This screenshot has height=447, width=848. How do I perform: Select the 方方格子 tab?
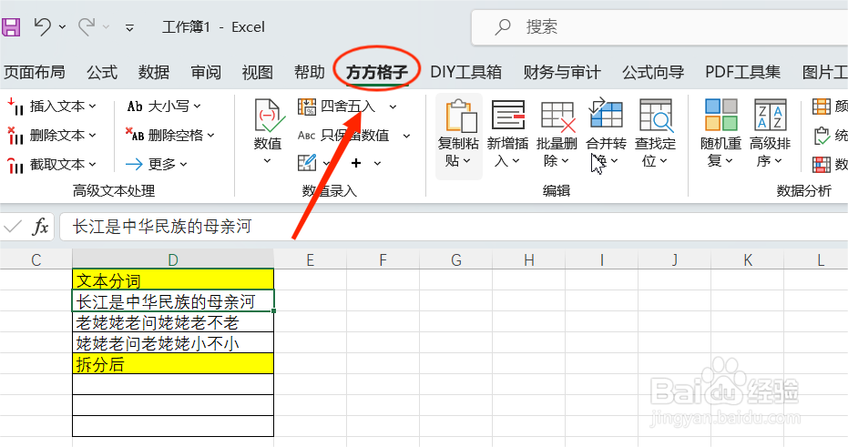[377, 73]
